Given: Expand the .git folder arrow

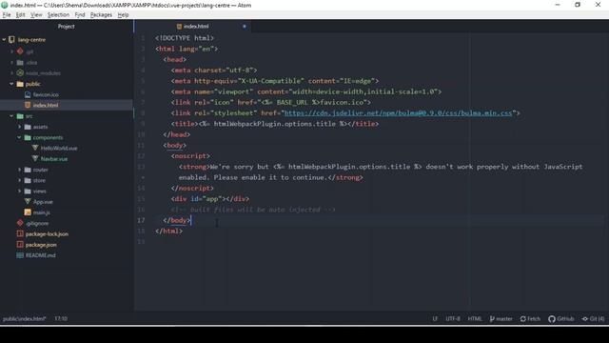Looking at the screenshot, I should (x=11, y=51).
